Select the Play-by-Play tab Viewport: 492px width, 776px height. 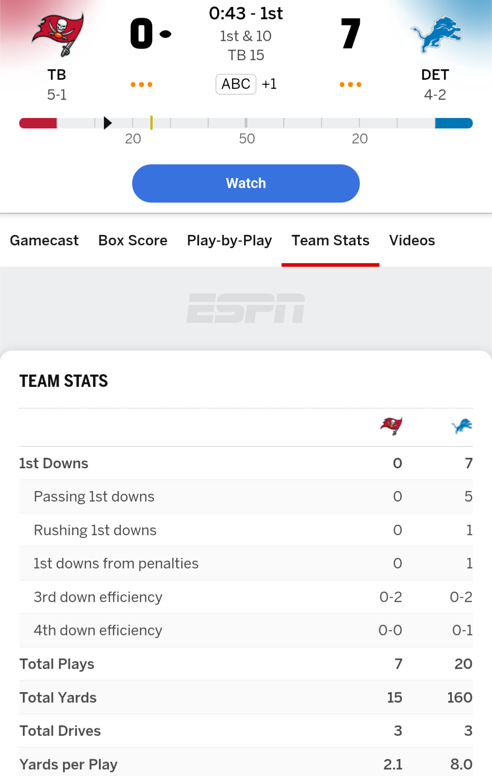click(x=229, y=240)
